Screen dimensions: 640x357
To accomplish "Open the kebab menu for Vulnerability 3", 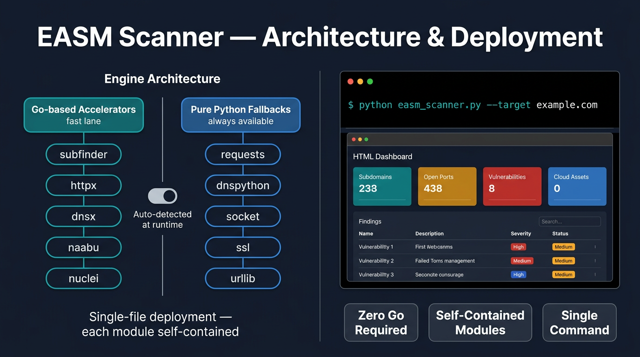I will pos(595,275).
